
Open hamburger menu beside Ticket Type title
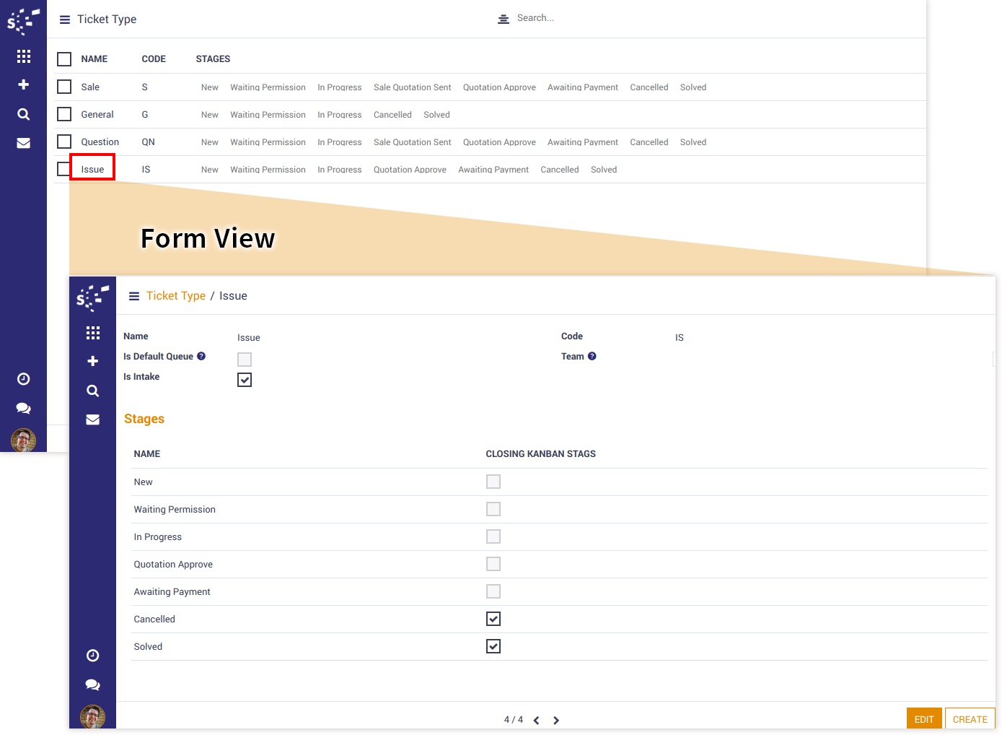(65, 19)
